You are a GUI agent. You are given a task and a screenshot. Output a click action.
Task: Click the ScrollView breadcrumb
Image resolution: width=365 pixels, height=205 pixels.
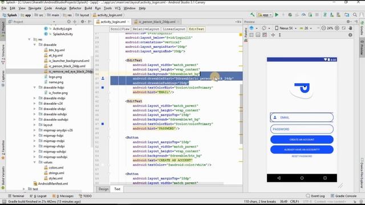coord(120,29)
